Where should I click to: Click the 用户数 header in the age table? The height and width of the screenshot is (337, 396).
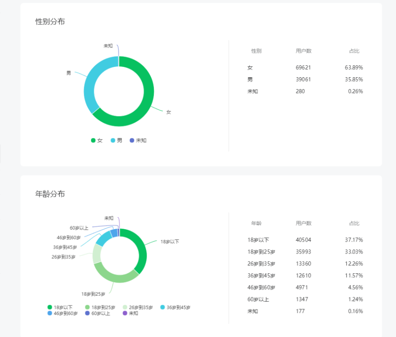303,223
